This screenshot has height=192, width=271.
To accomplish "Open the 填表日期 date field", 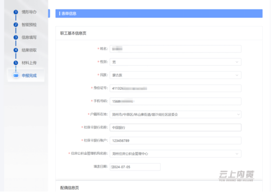I will click(135, 167).
